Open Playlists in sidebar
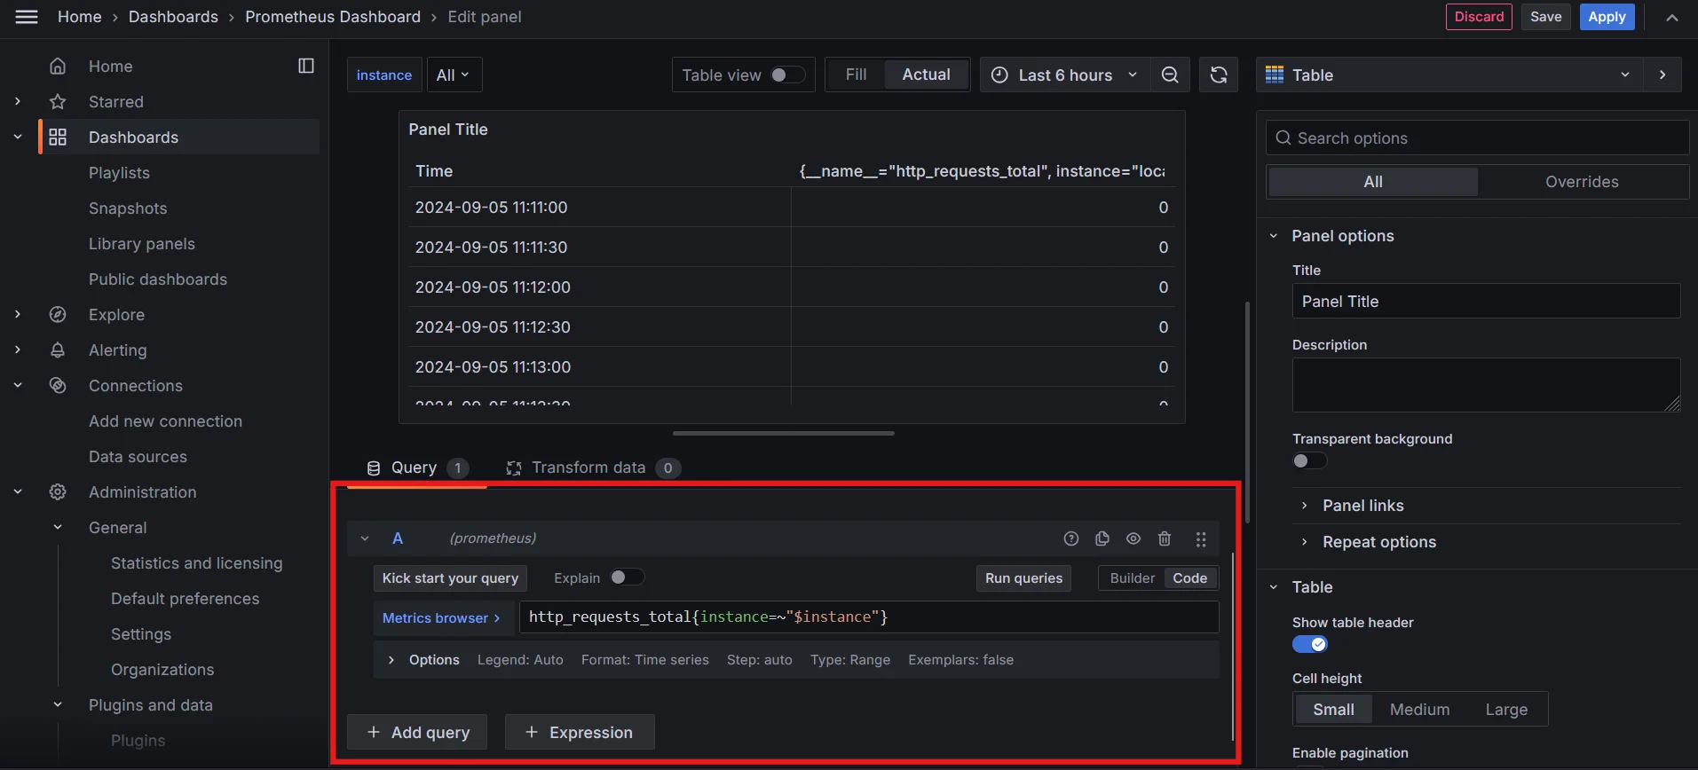The height and width of the screenshot is (770, 1698). pyautogui.click(x=119, y=173)
